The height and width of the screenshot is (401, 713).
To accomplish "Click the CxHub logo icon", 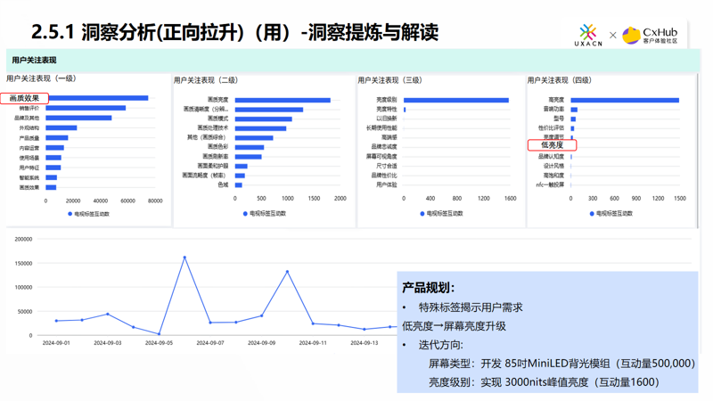I will point(632,36).
